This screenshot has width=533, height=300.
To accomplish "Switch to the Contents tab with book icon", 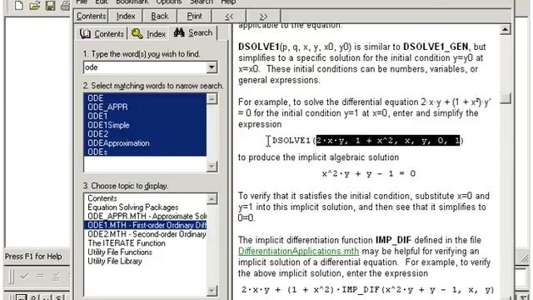I will [102, 33].
